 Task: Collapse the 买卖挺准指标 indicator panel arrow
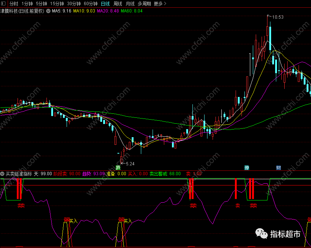point(2,174)
